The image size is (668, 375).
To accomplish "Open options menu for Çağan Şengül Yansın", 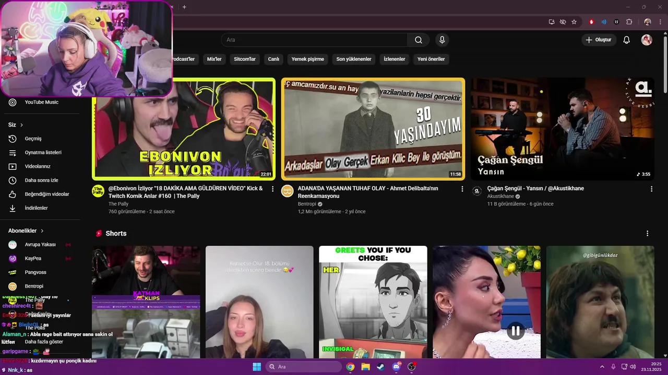I will coord(651,189).
